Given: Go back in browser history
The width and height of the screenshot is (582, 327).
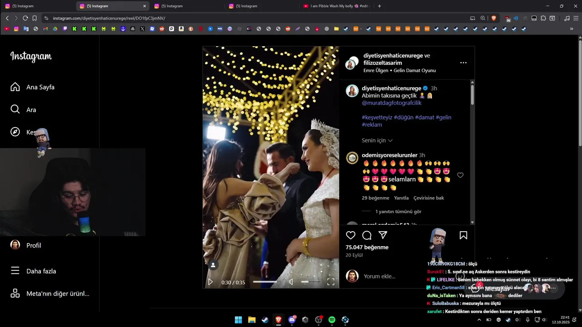Looking at the screenshot, I should 7,18.
